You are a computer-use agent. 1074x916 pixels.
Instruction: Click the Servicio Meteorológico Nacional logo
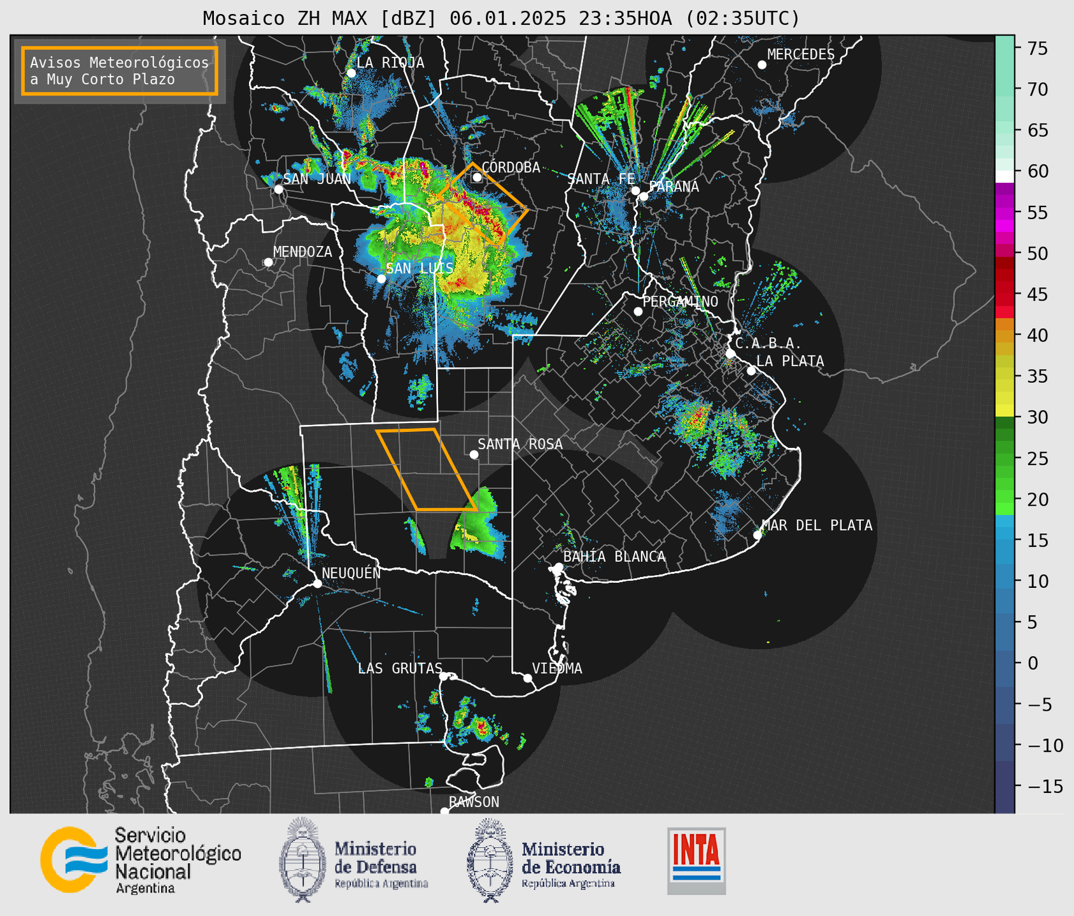pos(141,860)
